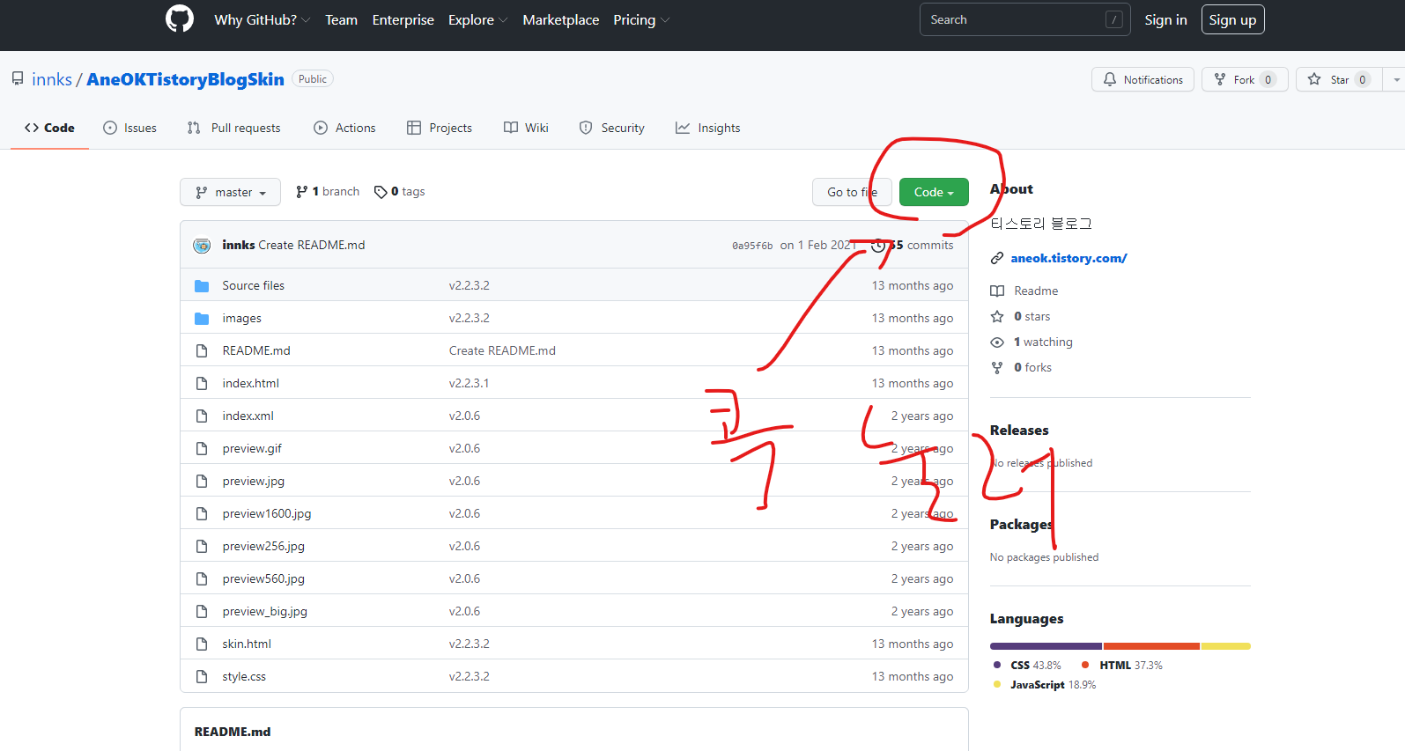The height and width of the screenshot is (751, 1405).
Task: Open the Projects tab
Action: point(439,128)
